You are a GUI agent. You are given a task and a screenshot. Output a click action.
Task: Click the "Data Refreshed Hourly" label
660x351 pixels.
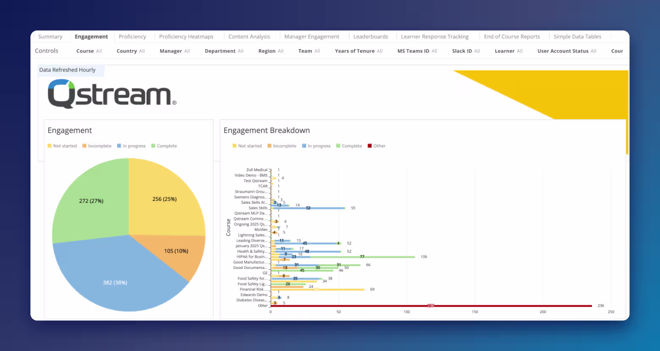67,70
